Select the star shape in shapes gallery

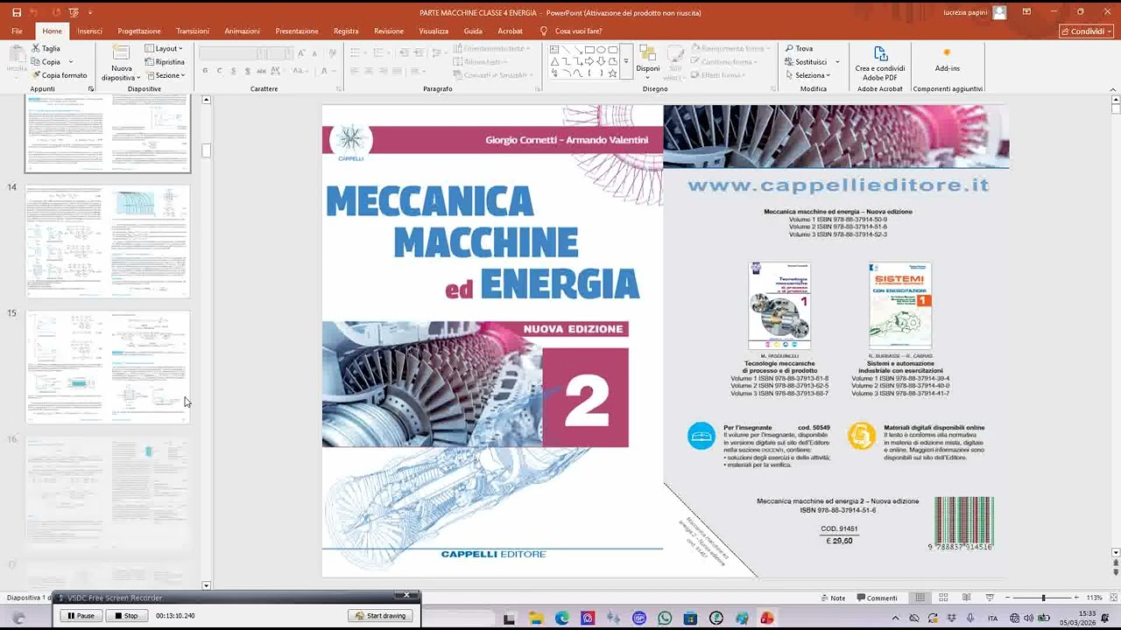[612, 73]
